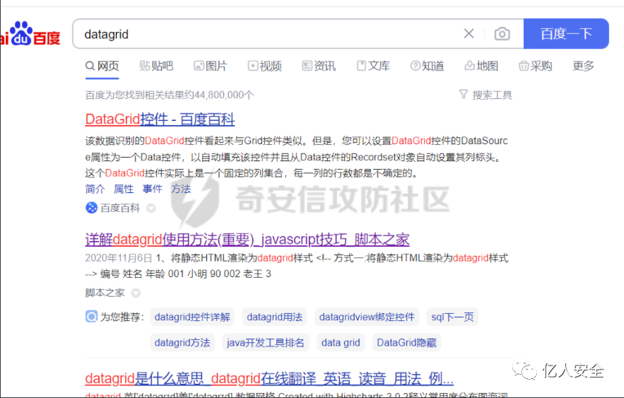Screen dimensions: 624x398
Task: Open 详解datagrid使用方法 result link
Action: [x=247, y=239]
